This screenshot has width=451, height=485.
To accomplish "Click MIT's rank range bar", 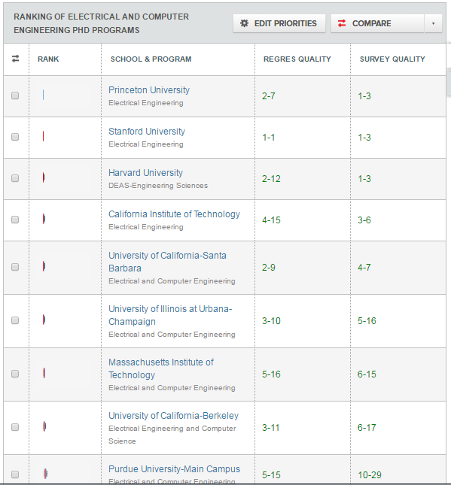I will (x=44, y=373).
